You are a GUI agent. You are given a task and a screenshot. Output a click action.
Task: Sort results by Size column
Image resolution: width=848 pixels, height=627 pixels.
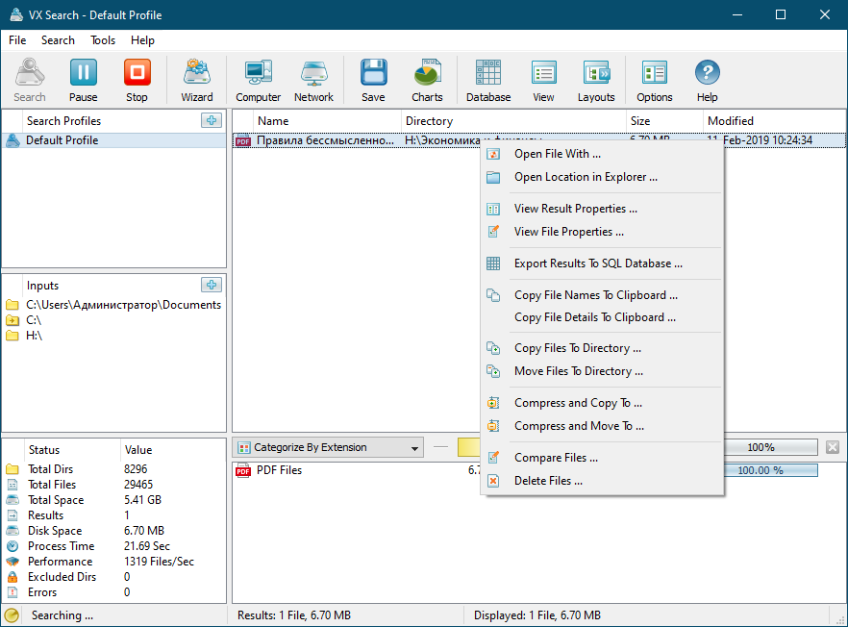coord(664,120)
